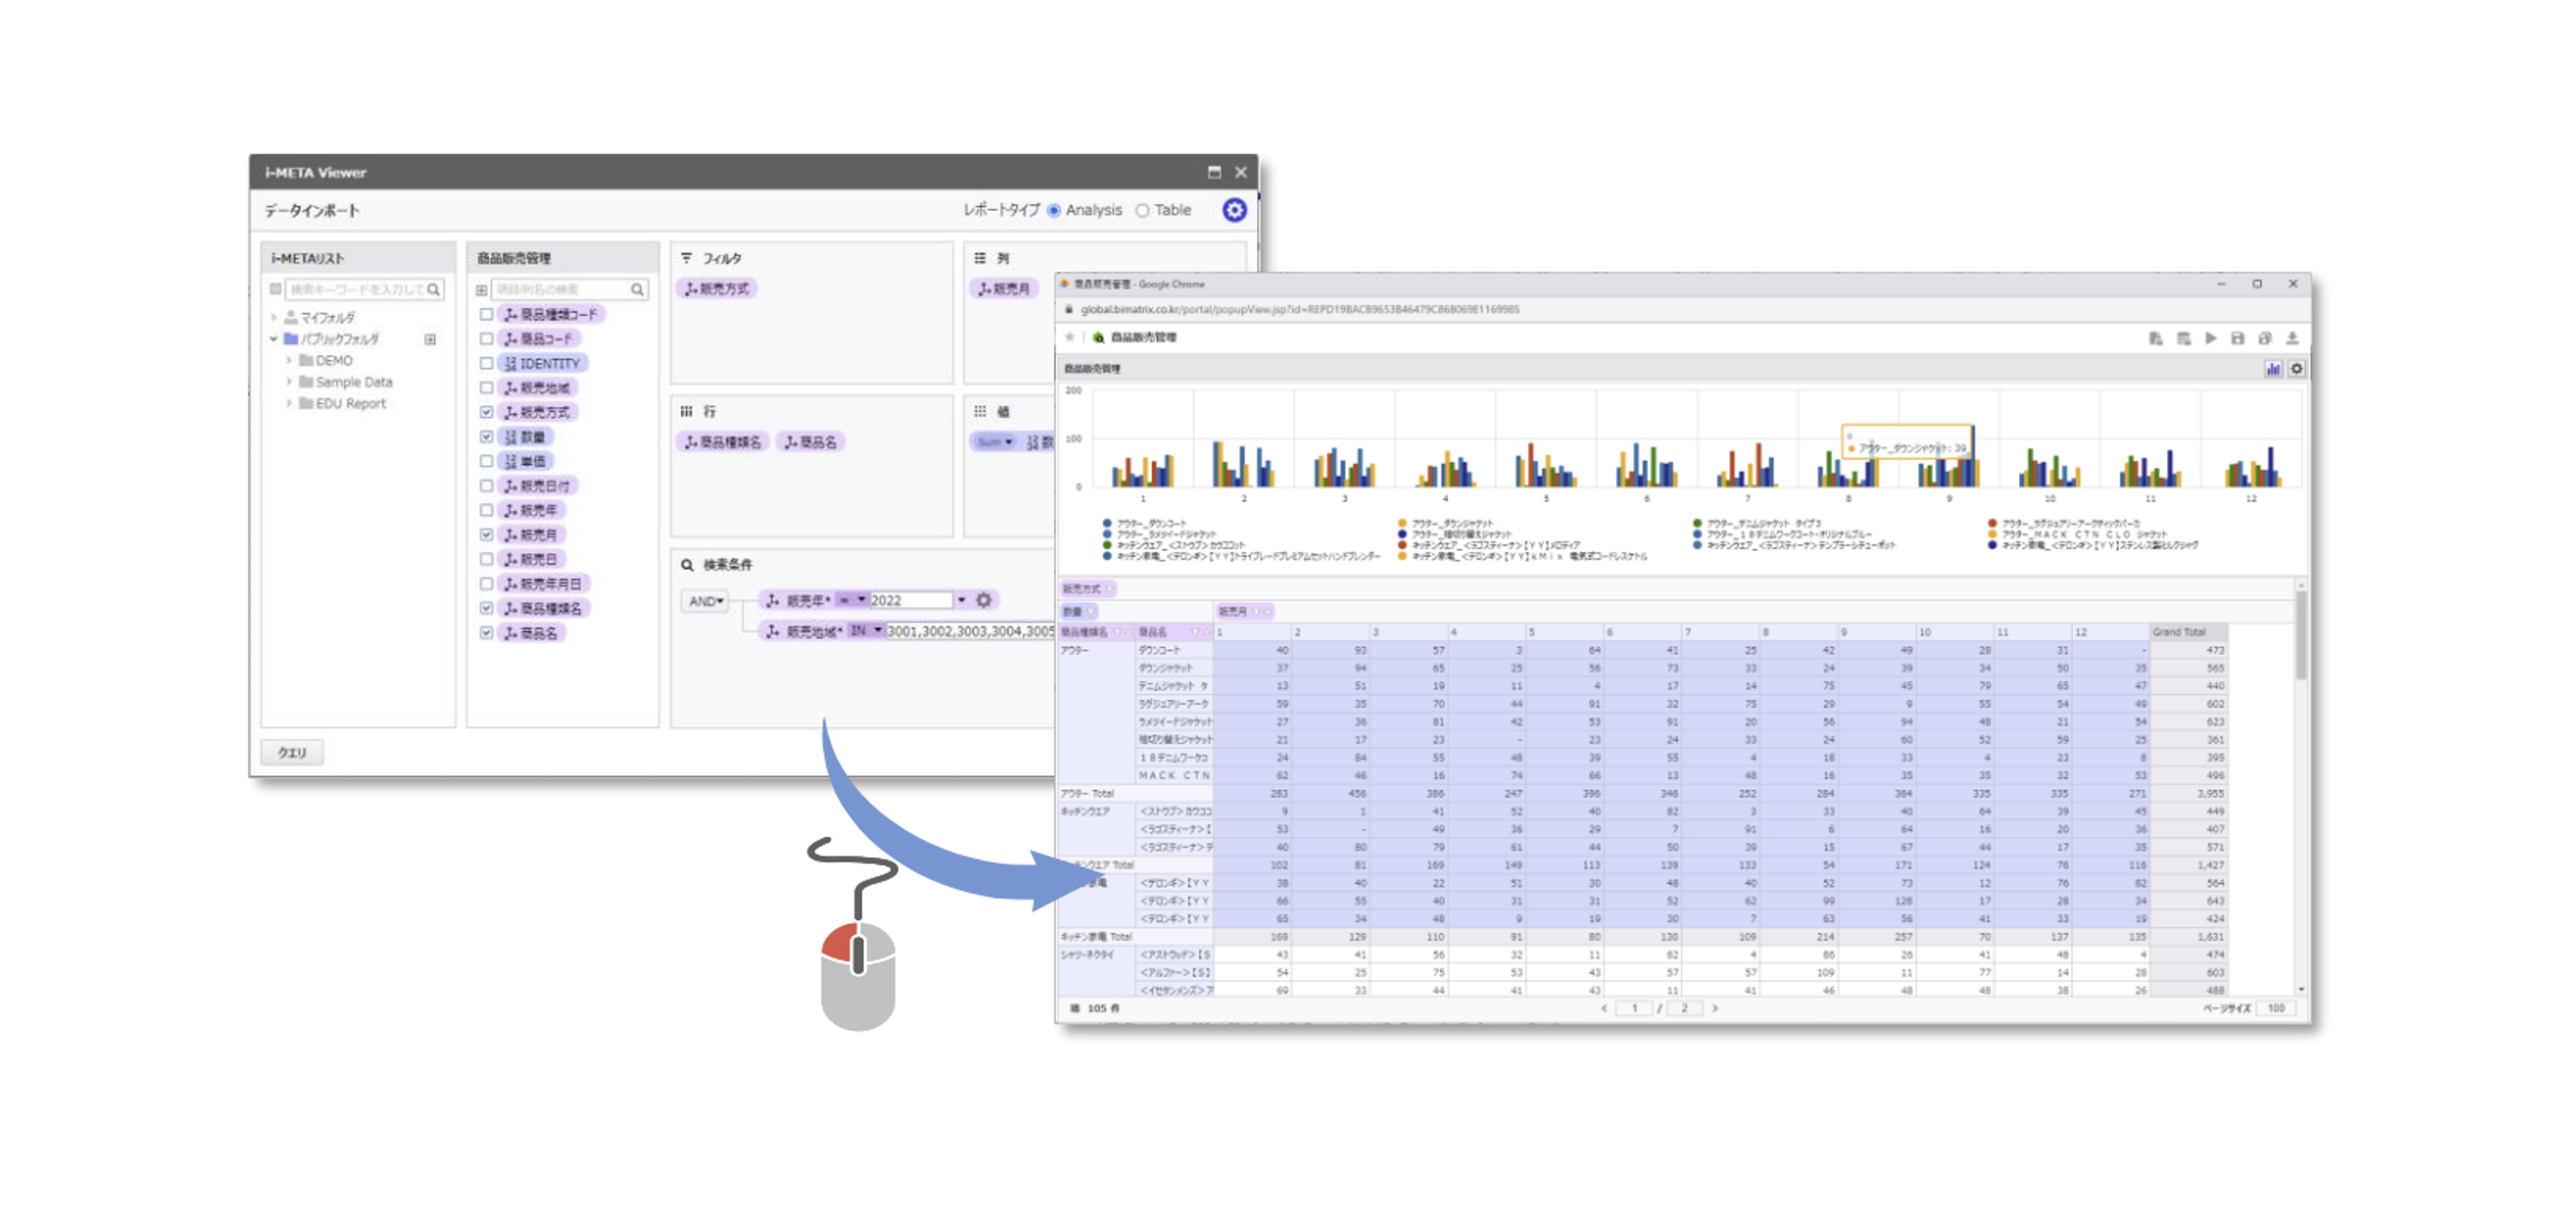Click the page number input in the pager

pos(1634,1008)
